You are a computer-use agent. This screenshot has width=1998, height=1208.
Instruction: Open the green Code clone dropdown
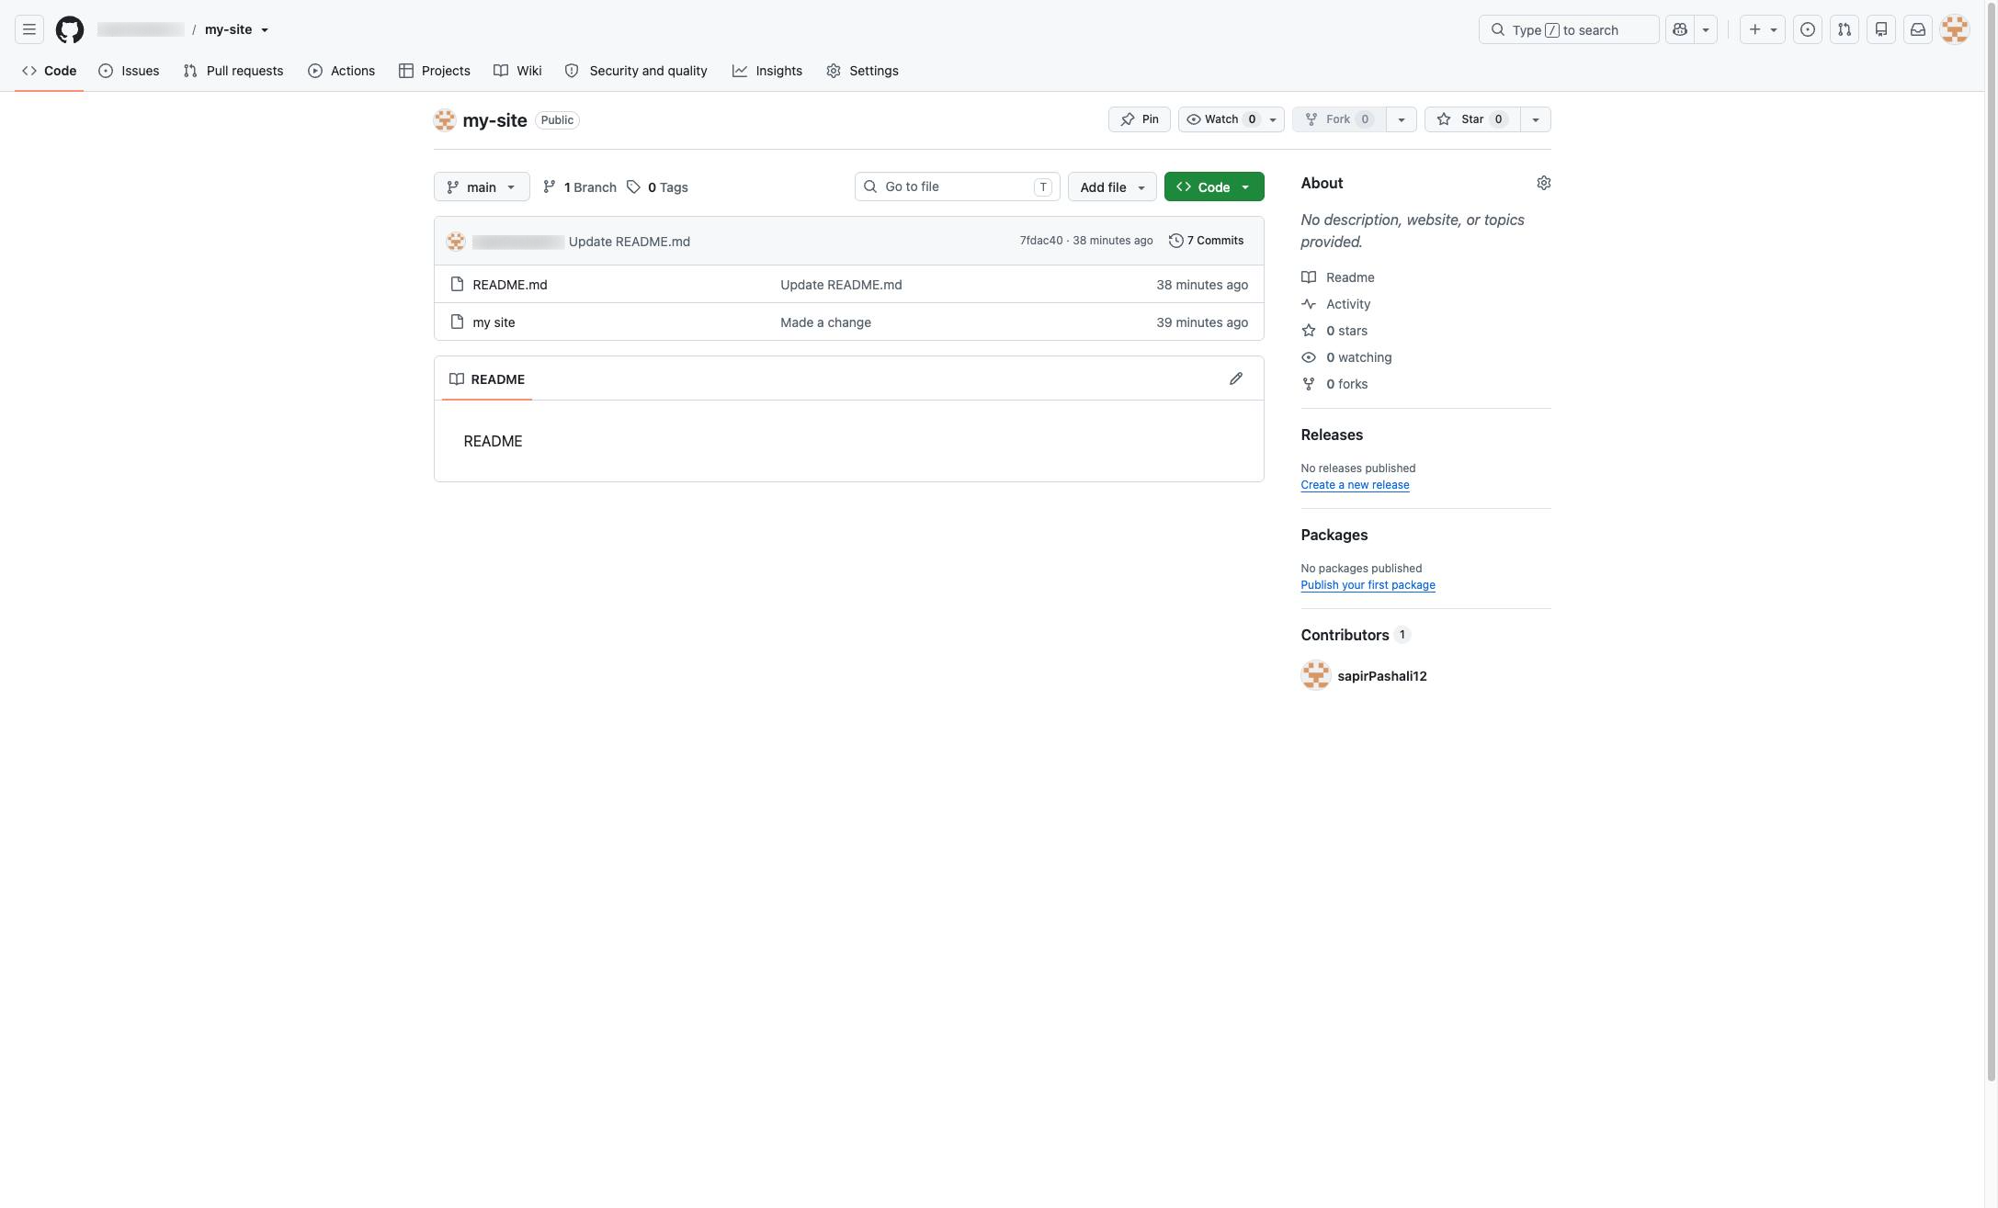click(1214, 186)
